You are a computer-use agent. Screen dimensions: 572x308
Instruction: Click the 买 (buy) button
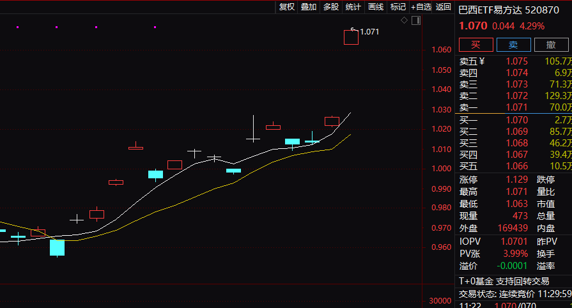[475, 44]
